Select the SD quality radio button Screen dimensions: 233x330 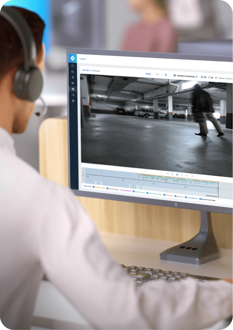coord(209,77)
